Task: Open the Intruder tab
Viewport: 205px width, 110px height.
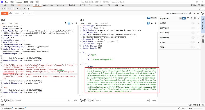Action: 27,5
